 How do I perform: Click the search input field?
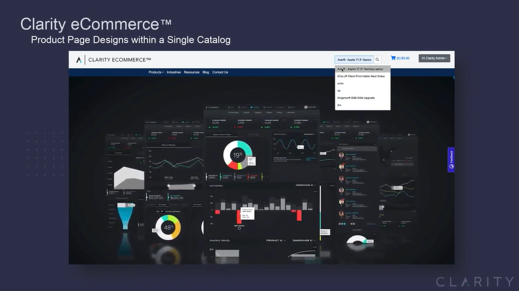click(354, 60)
